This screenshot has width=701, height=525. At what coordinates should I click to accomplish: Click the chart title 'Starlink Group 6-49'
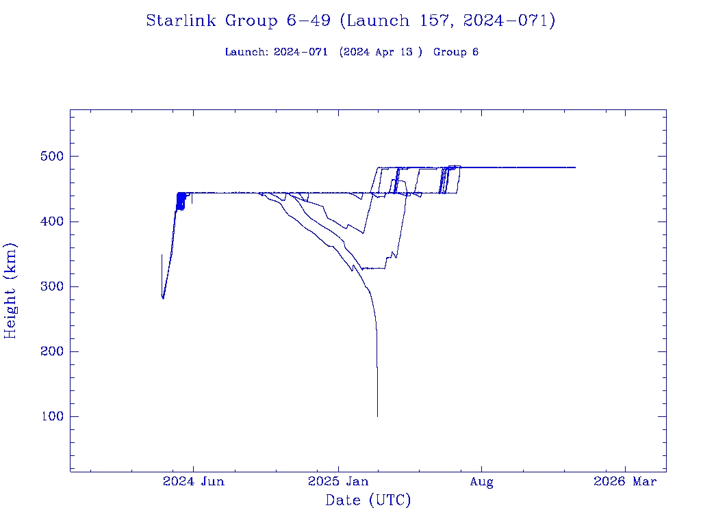point(240,21)
